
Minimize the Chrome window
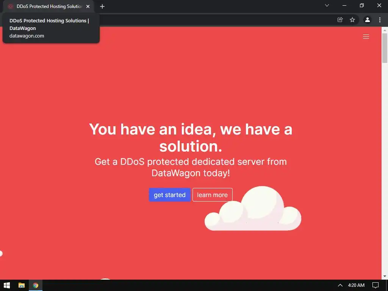(x=344, y=5)
